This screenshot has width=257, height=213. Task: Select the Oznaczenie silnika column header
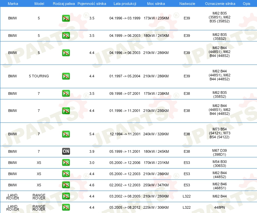(220, 3)
